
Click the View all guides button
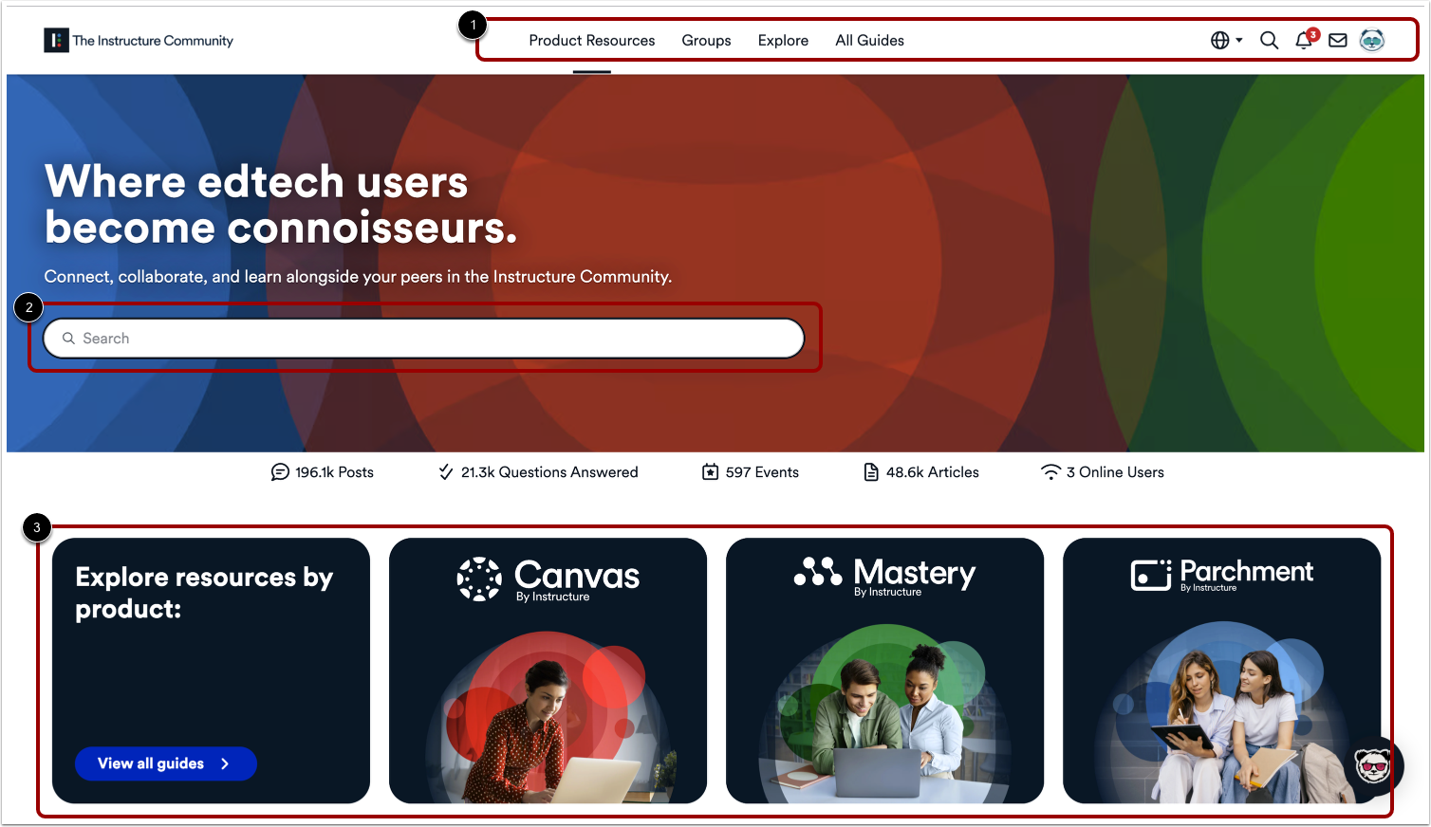pos(166,763)
